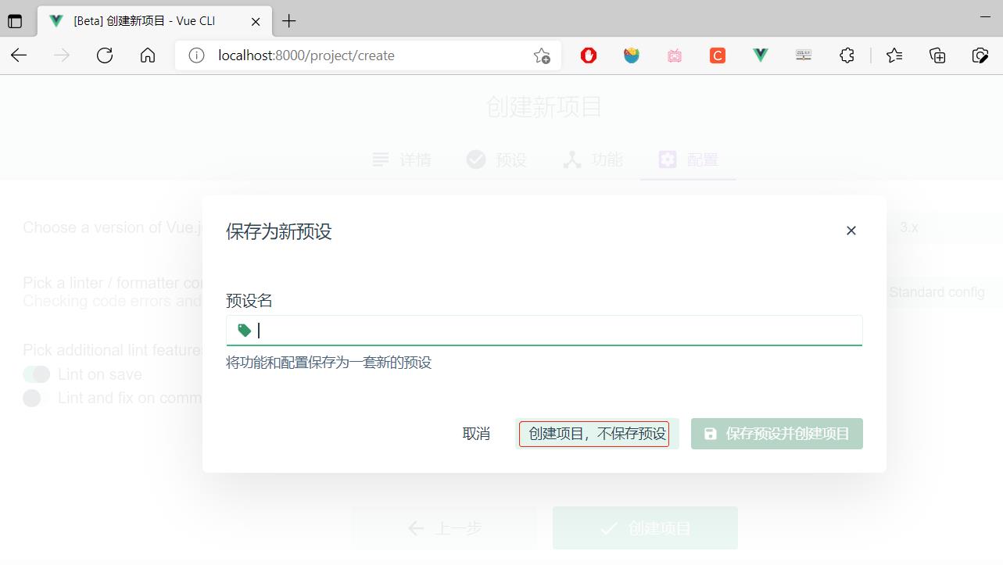Viewport: 1003px width, 565px height.
Task: Add this page to favorites
Action: (542, 55)
